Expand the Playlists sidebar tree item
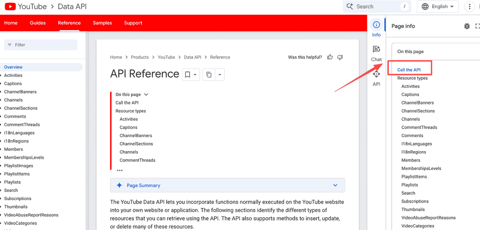Viewport: 480px width, 230px height. point(1,182)
